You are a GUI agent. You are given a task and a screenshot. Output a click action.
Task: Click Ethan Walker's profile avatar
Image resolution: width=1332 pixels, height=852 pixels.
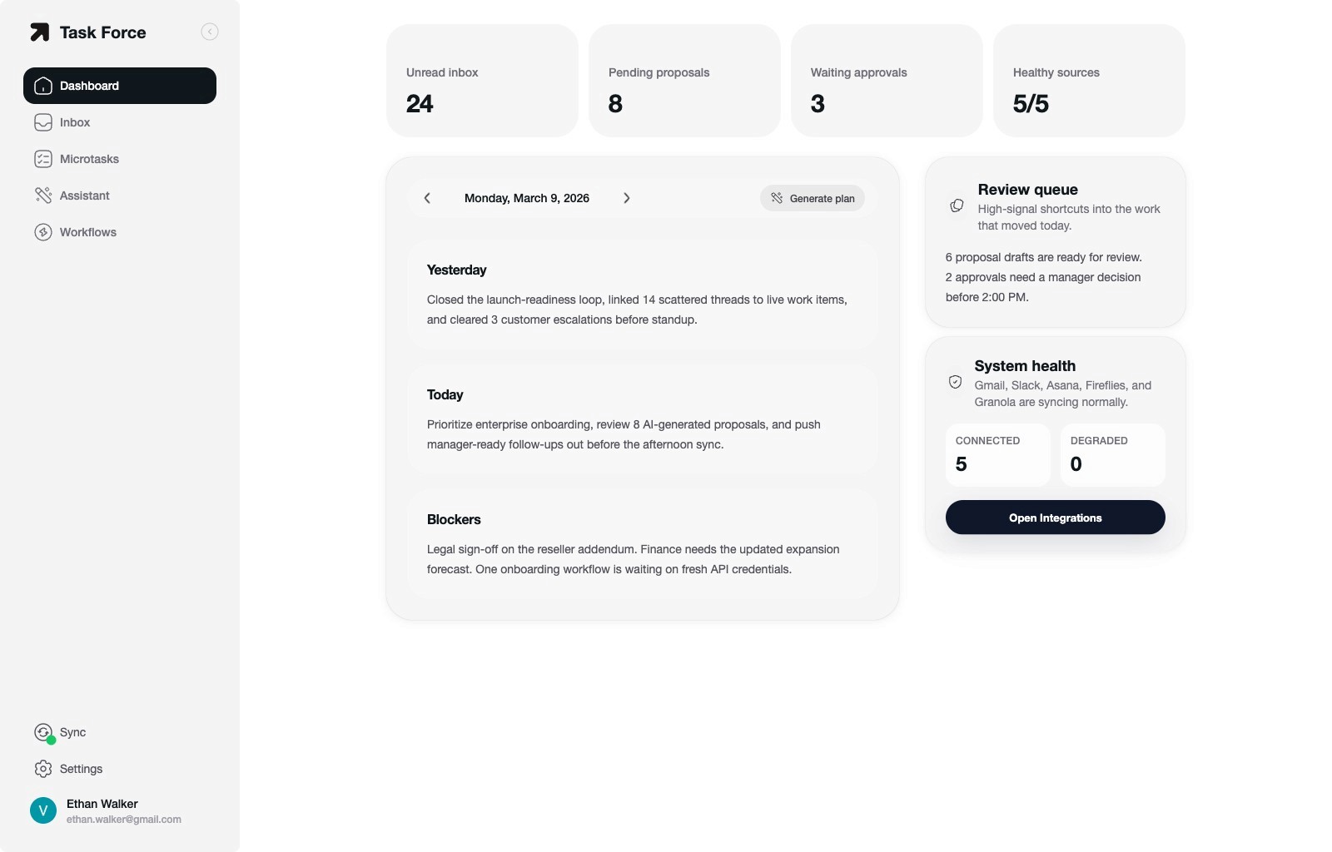[x=43, y=810]
